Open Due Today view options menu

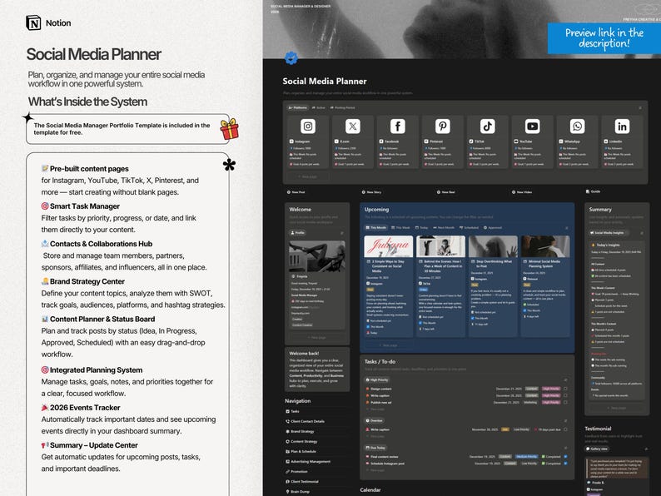[x=565, y=448]
